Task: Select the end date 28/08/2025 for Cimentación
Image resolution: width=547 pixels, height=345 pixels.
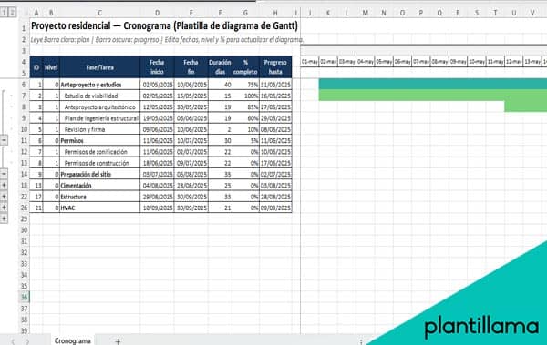Action: (x=191, y=185)
